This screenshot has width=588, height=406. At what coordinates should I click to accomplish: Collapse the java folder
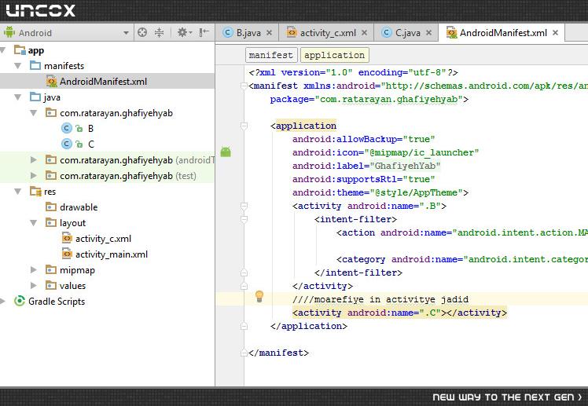click(x=17, y=97)
